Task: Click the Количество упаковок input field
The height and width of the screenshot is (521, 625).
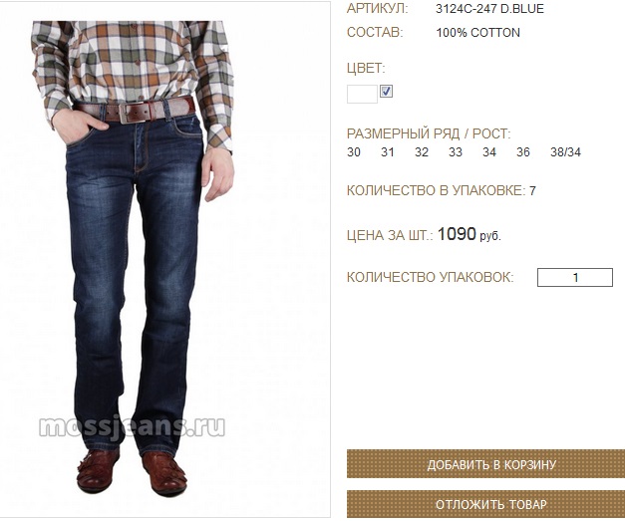Action: tap(575, 277)
